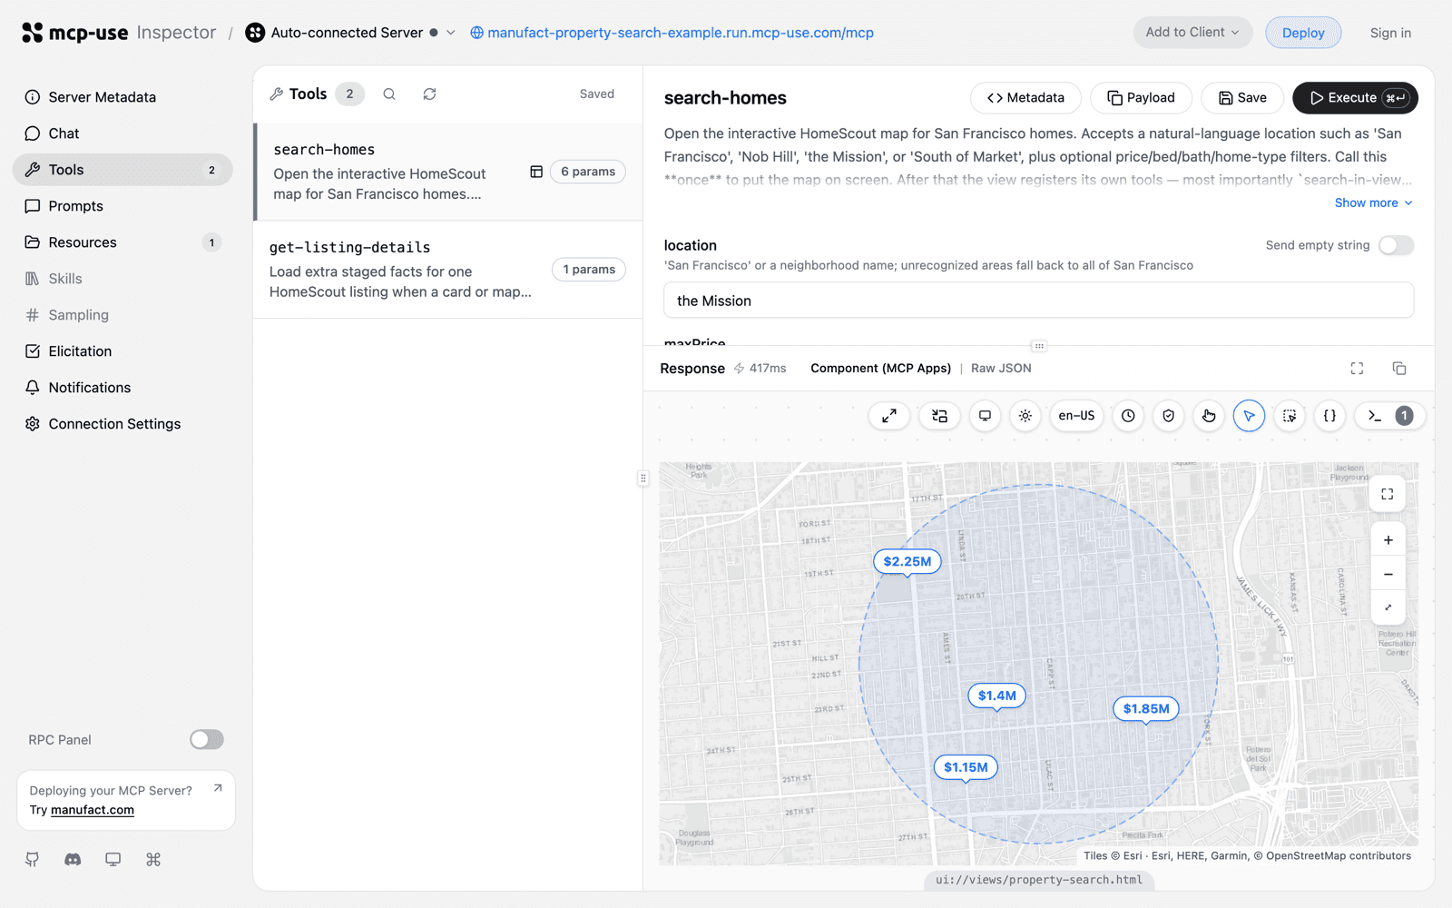The width and height of the screenshot is (1452, 908).
Task: Open the Discord icon in bottom-left corner
Action: point(73,859)
